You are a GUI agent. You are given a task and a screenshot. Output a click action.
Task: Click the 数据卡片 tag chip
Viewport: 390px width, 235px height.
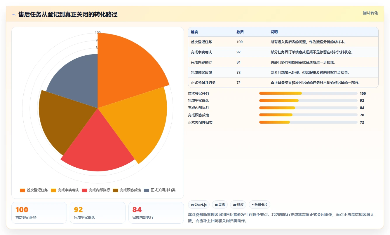(260, 205)
